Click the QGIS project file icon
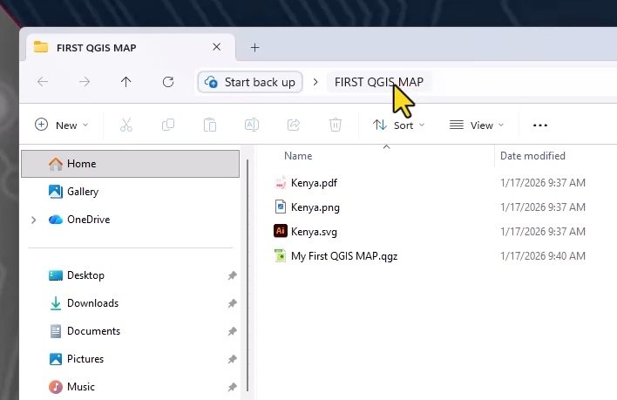Image resolution: width=617 pixels, height=400 pixels. point(280,255)
